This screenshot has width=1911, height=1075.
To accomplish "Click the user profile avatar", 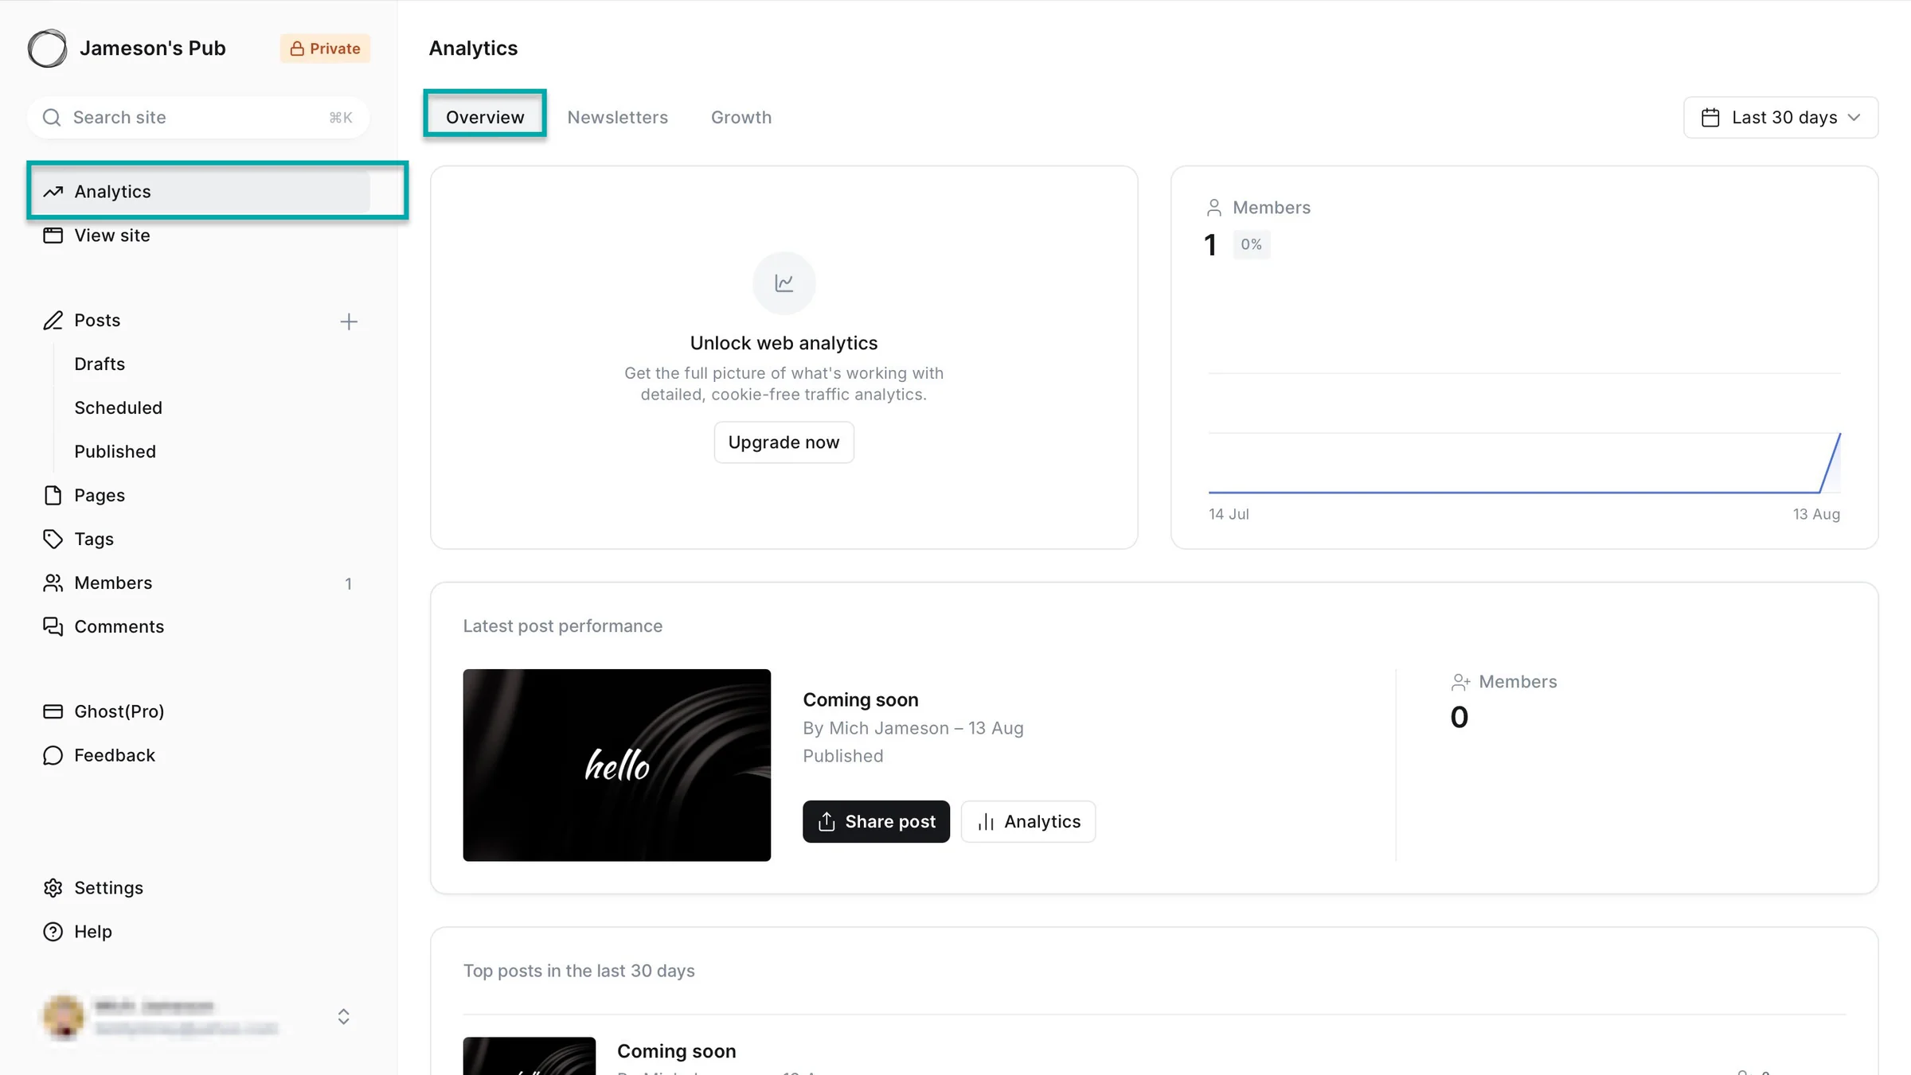I will pos(64,1017).
